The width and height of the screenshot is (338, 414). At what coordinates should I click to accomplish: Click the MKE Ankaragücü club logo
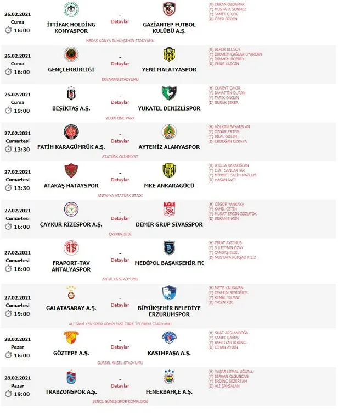(x=169, y=170)
